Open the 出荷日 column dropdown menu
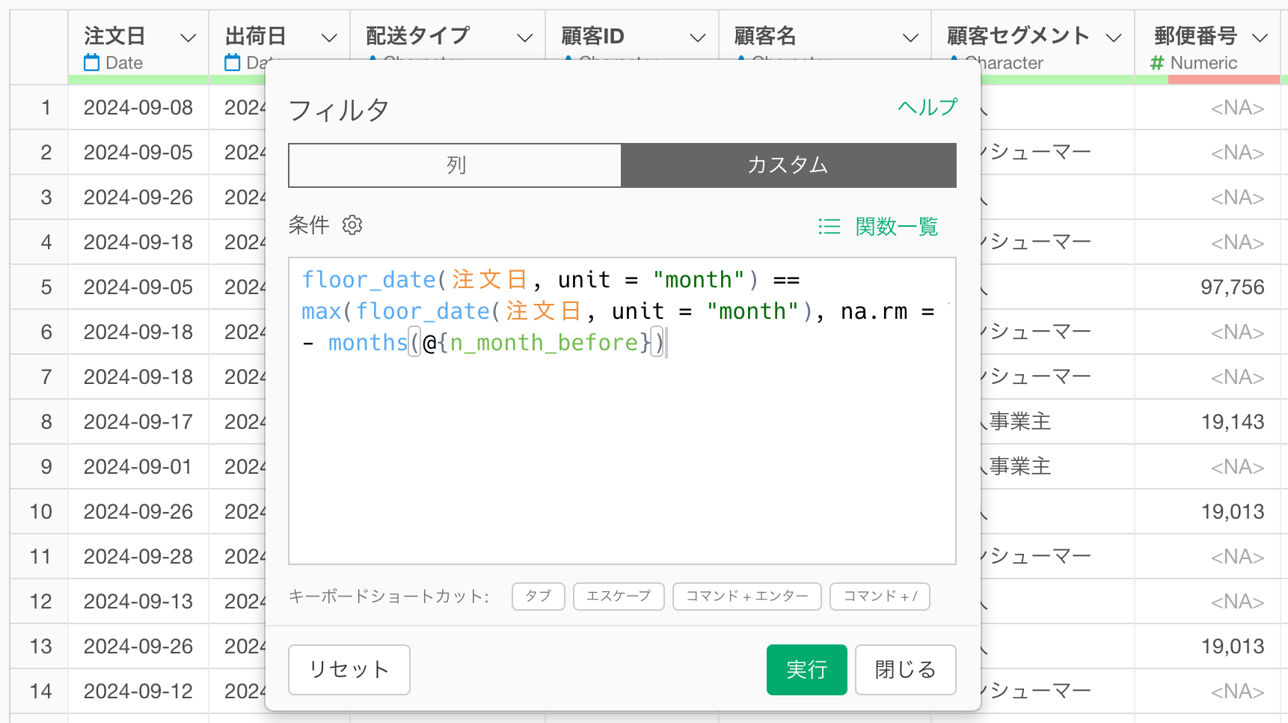Viewport: 1288px width, 723px height. (329, 37)
